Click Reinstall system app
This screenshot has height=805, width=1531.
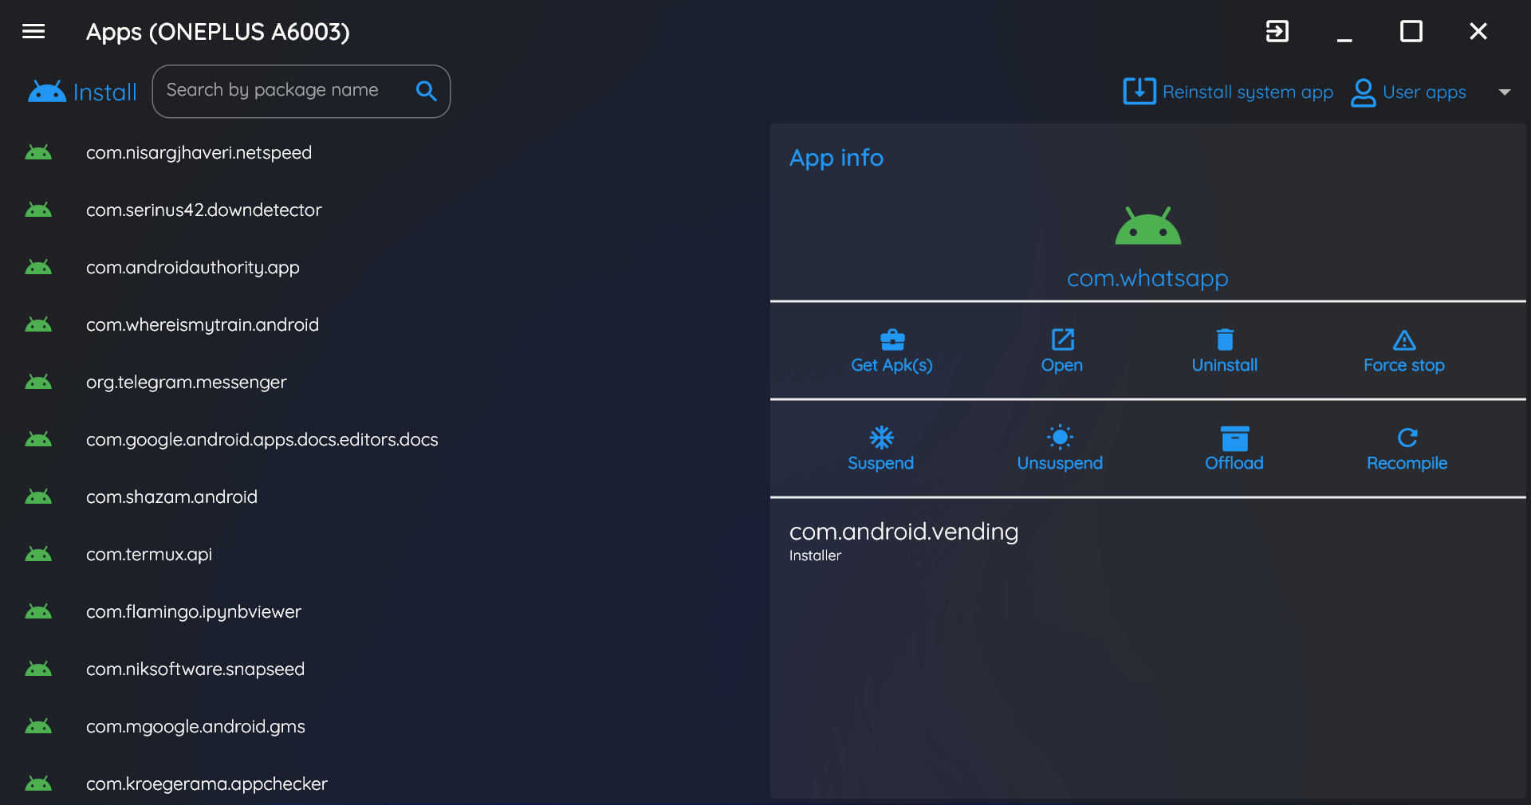1228,92
